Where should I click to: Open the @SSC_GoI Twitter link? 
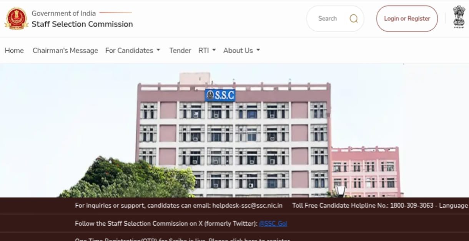click(273, 223)
